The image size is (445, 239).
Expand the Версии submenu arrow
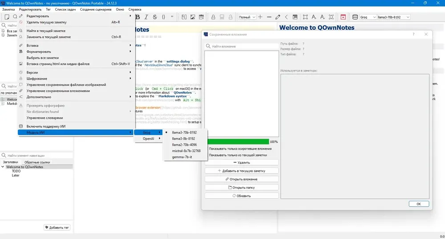click(130, 72)
